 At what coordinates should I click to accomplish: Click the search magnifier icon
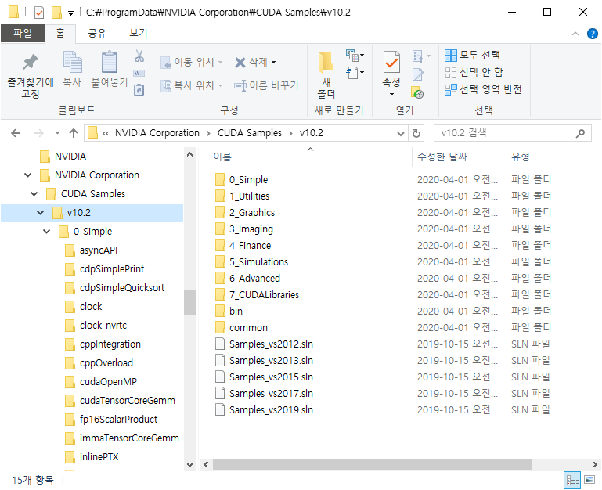(580, 133)
